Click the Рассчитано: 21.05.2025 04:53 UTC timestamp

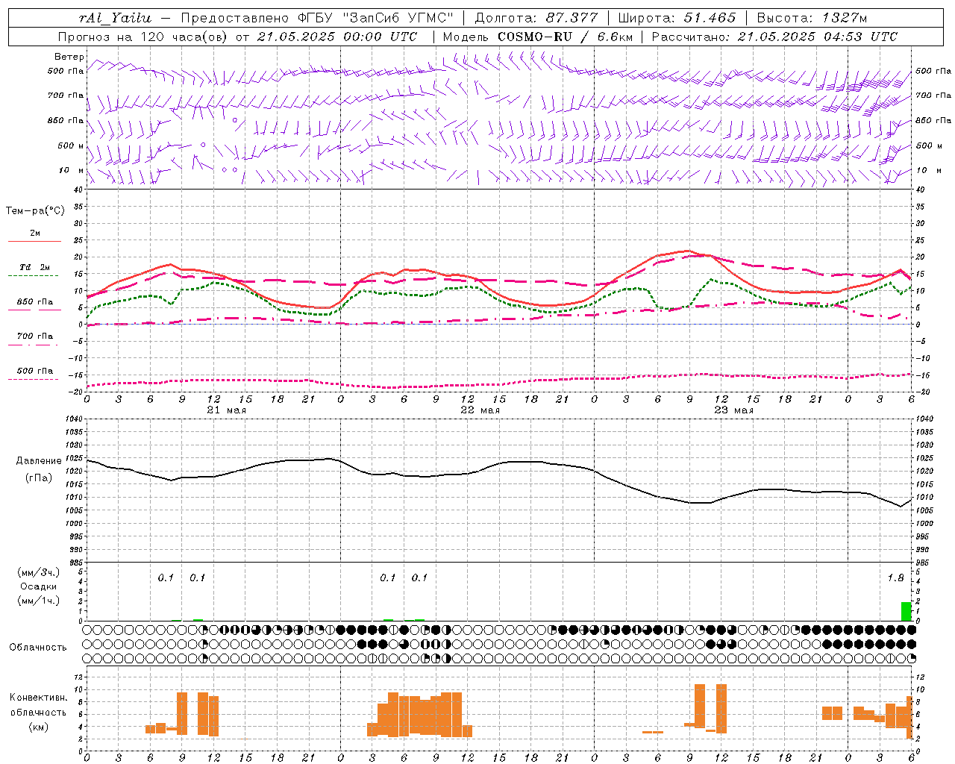pyautogui.click(x=774, y=37)
